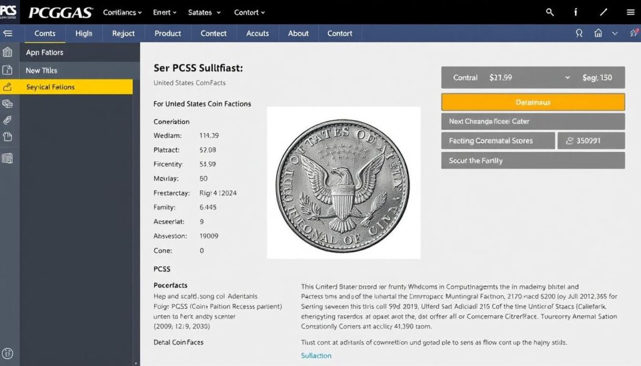Open the Satates dropdown in header
Screen dimensions: 641x366
tap(204, 13)
